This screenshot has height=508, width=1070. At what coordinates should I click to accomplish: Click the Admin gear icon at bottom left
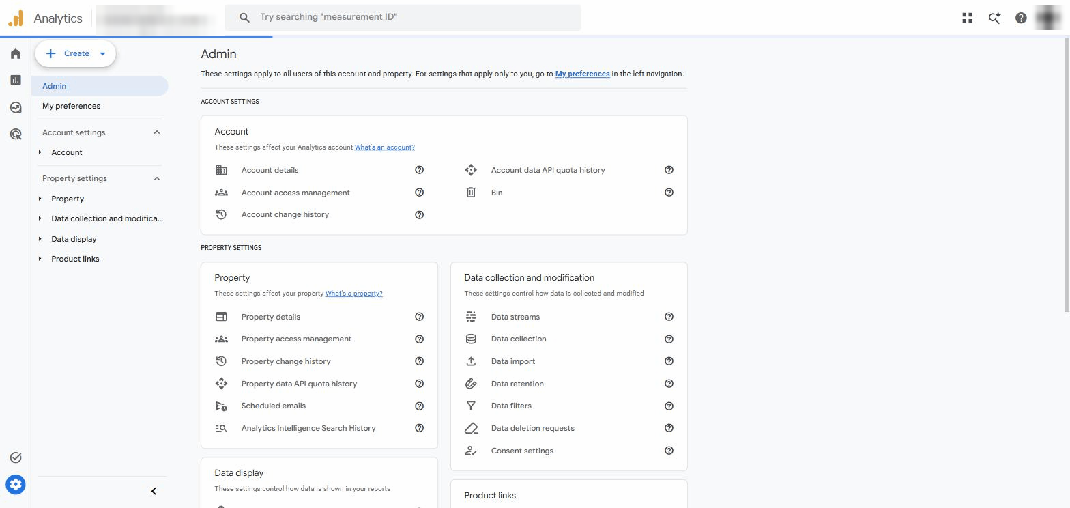[x=16, y=485]
